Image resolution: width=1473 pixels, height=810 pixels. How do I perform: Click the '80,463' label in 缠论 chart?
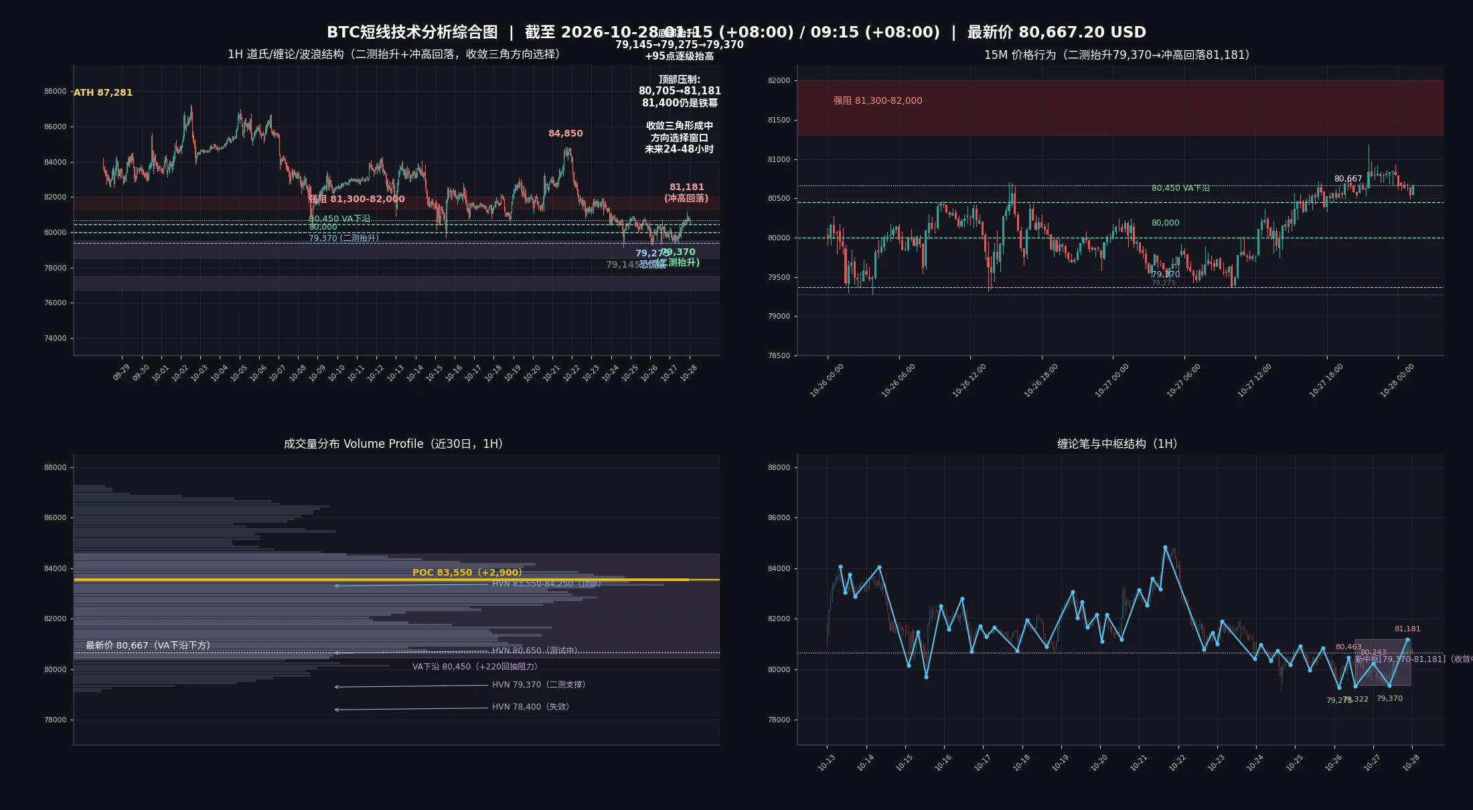1348,647
